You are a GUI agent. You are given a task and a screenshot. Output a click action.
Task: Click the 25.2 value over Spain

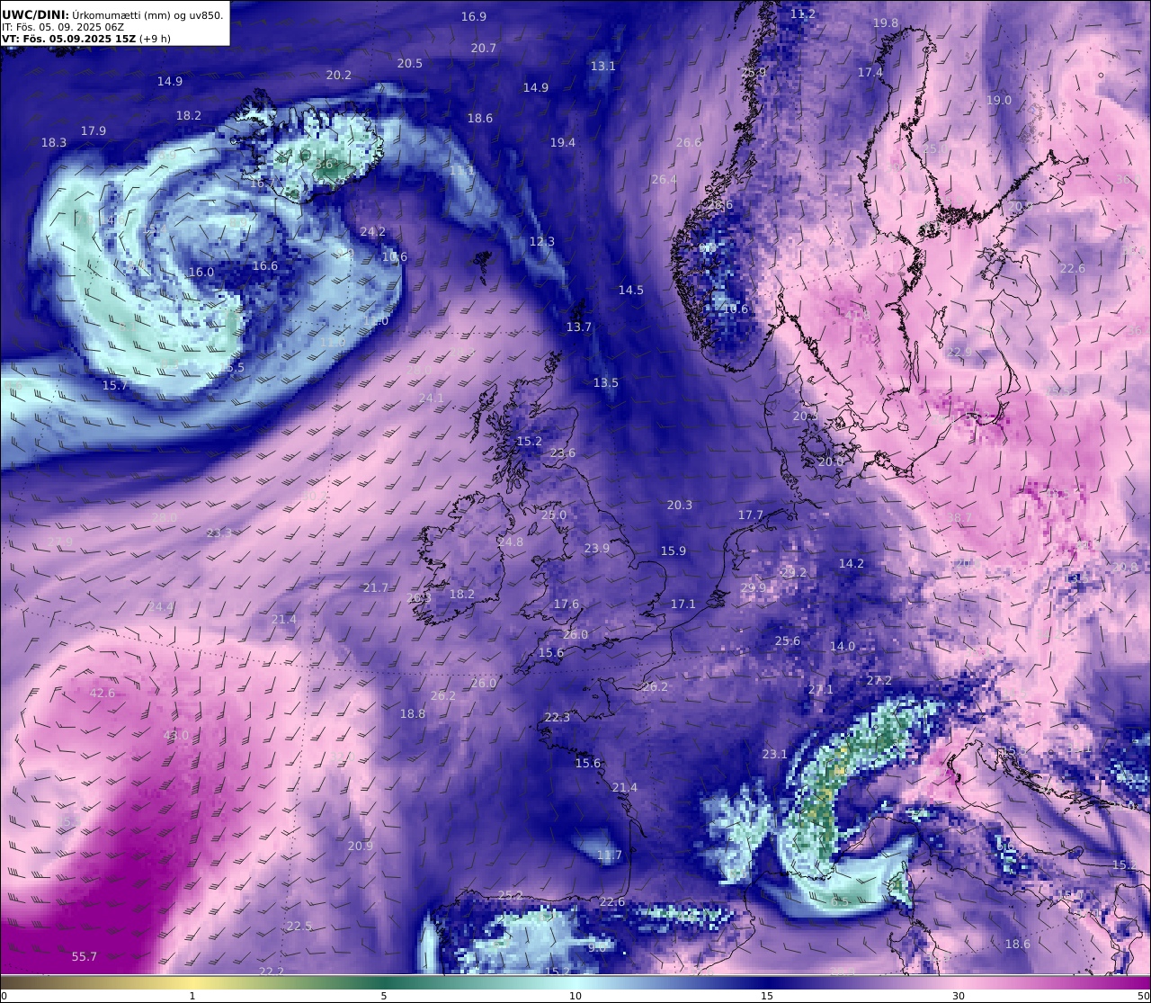tap(511, 895)
